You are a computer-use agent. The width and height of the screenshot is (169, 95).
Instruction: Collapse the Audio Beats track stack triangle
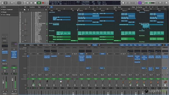coord(23,12)
